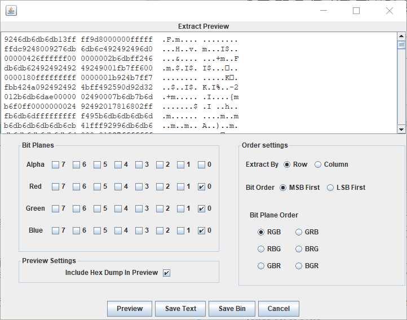Click the preview scrollbar thumb

[401, 45]
